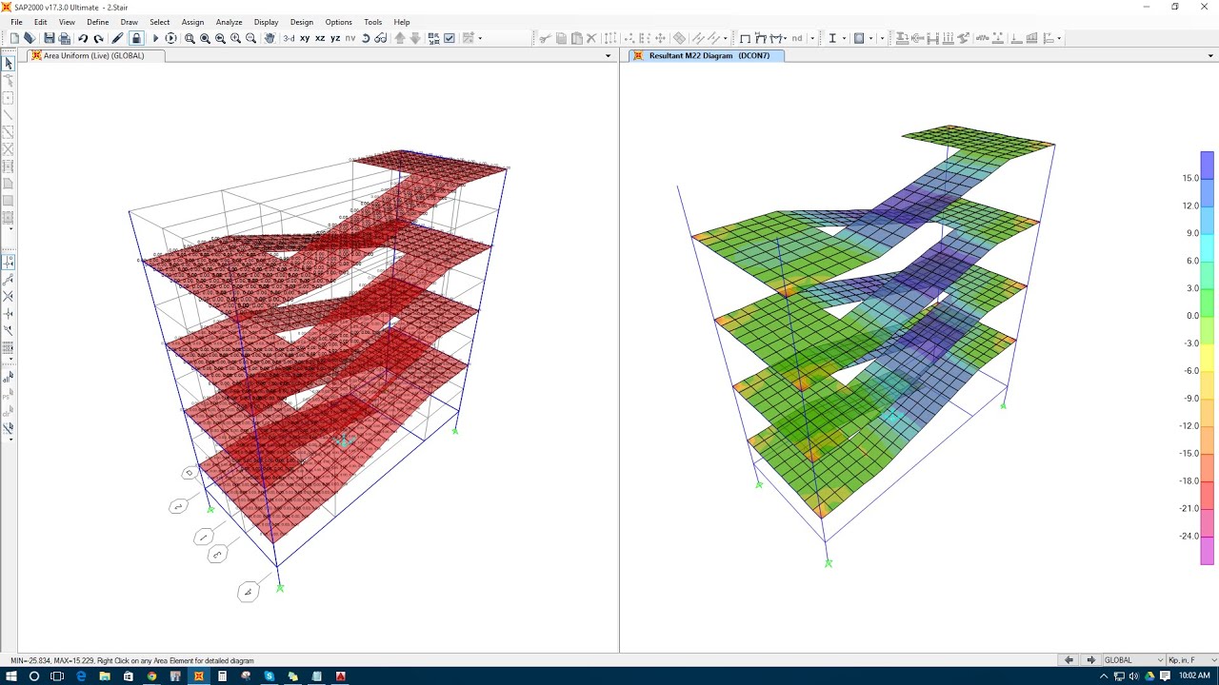The width and height of the screenshot is (1219, 685).
Task: Open the Analyze menu
Action: pos(228,22)
